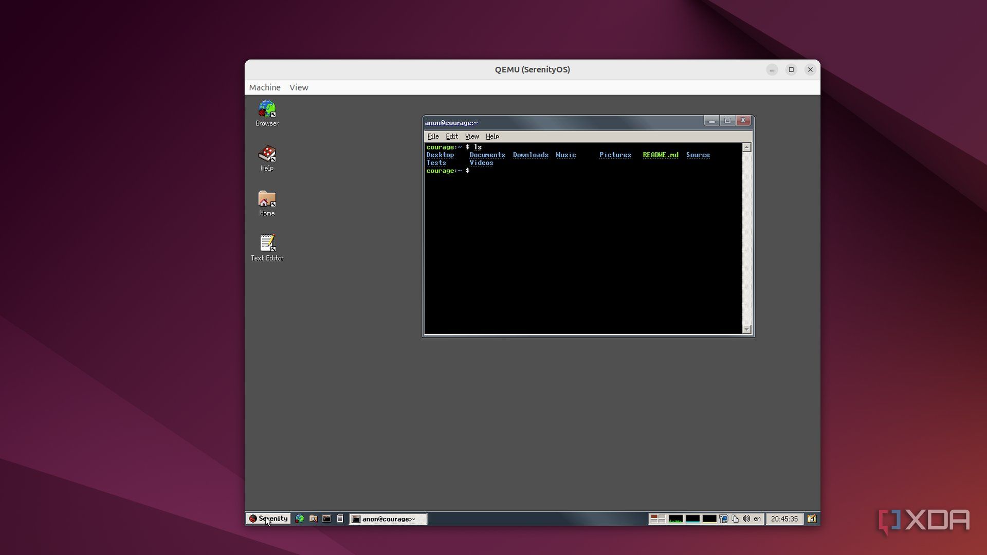Click the network status tray icon
Viewport: 987px width, 555px height.
(724, 519)
